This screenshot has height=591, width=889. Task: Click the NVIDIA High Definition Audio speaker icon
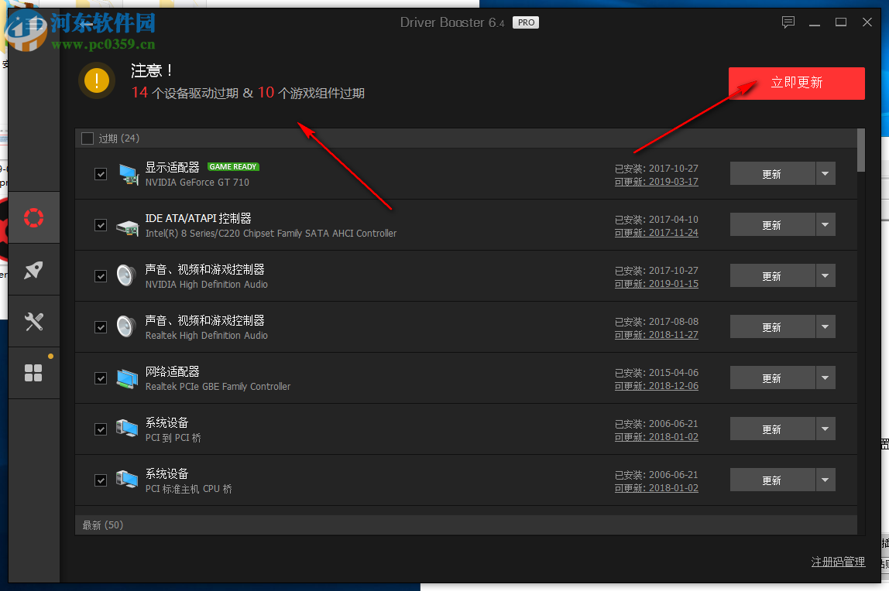pyautogui.click(x=126, y=275)
